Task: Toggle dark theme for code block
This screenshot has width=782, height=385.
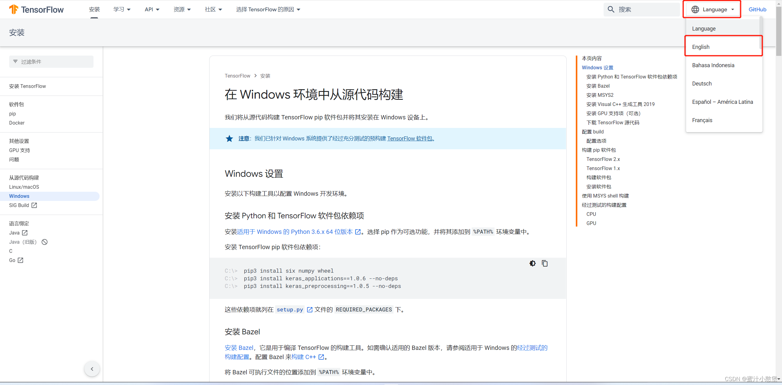Action: coord(532,263)
